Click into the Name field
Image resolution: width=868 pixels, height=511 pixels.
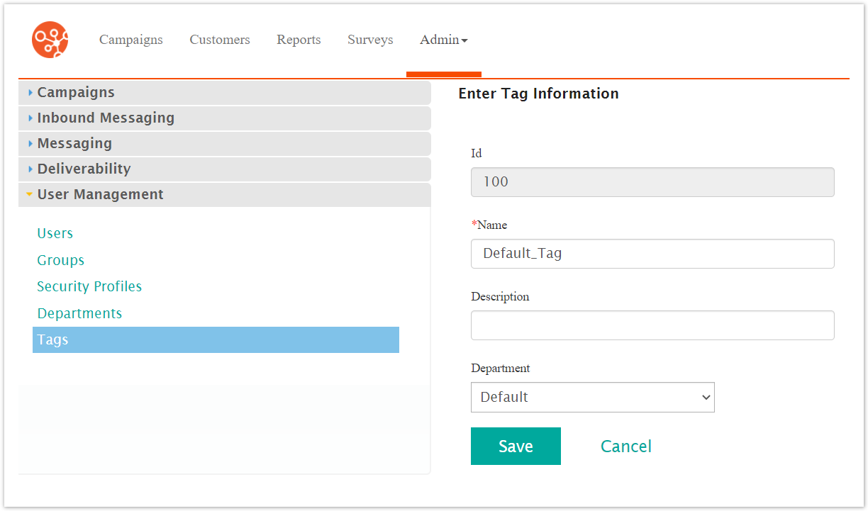(x=652, y=254)
